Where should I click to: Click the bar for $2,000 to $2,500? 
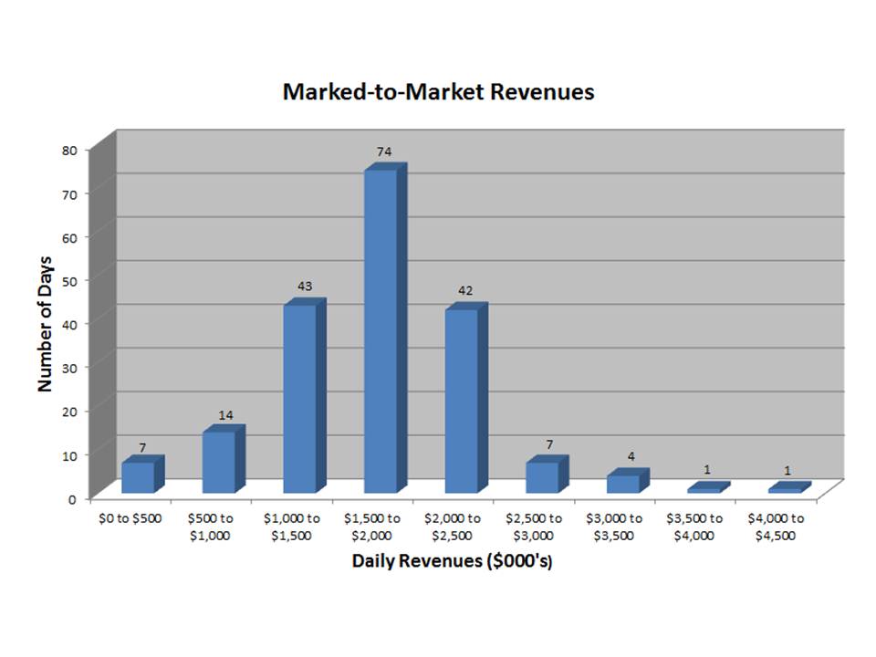(x=461, y=401)
